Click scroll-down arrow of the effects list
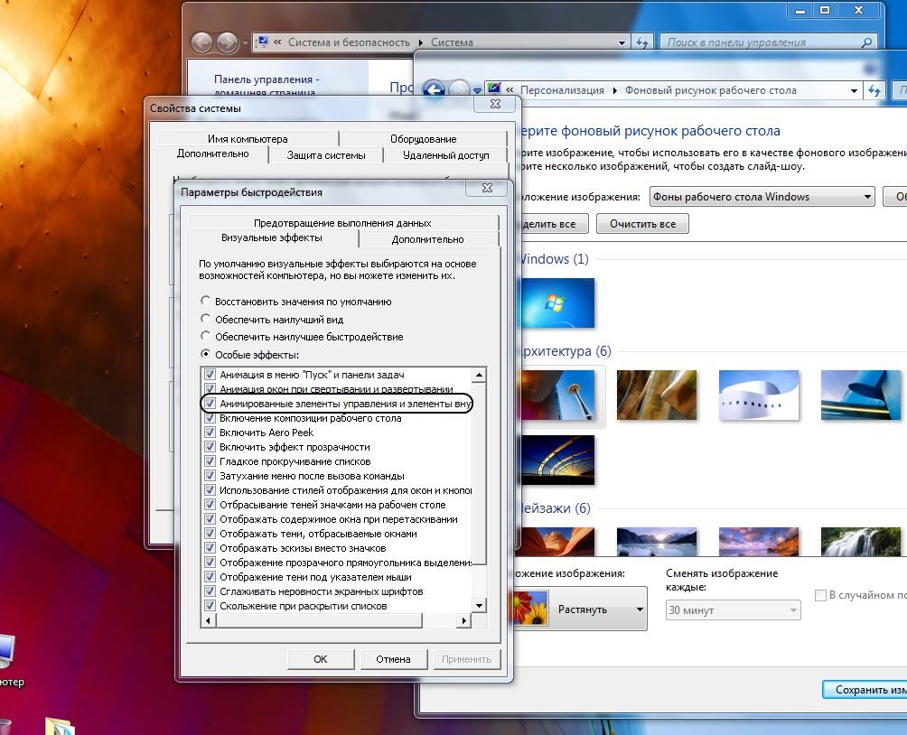This screenshot has height=735, width=907. tap(480, 605)
